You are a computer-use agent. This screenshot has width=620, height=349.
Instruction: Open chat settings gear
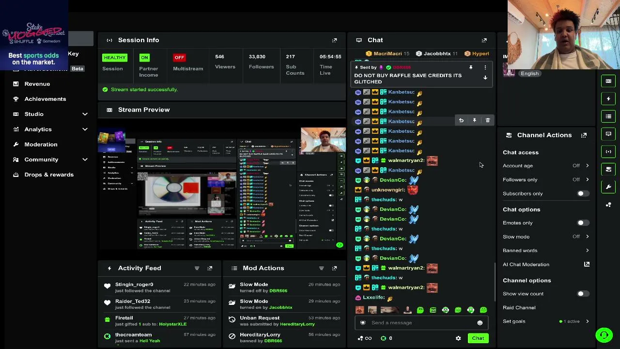click(458, 338)
